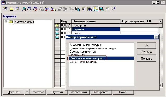Maximize the Номенклатура window
166x97 pixels.
[x=158, y=3]
